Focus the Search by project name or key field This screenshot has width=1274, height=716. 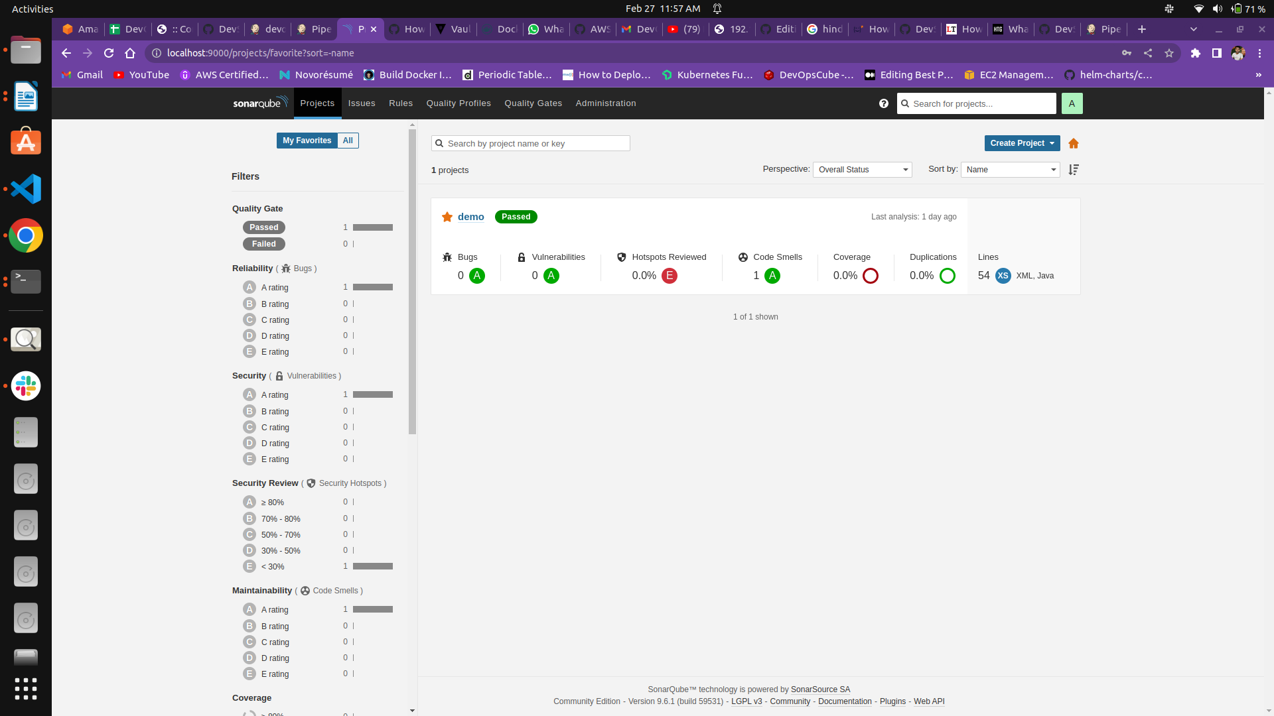click(x=531, y=143)
